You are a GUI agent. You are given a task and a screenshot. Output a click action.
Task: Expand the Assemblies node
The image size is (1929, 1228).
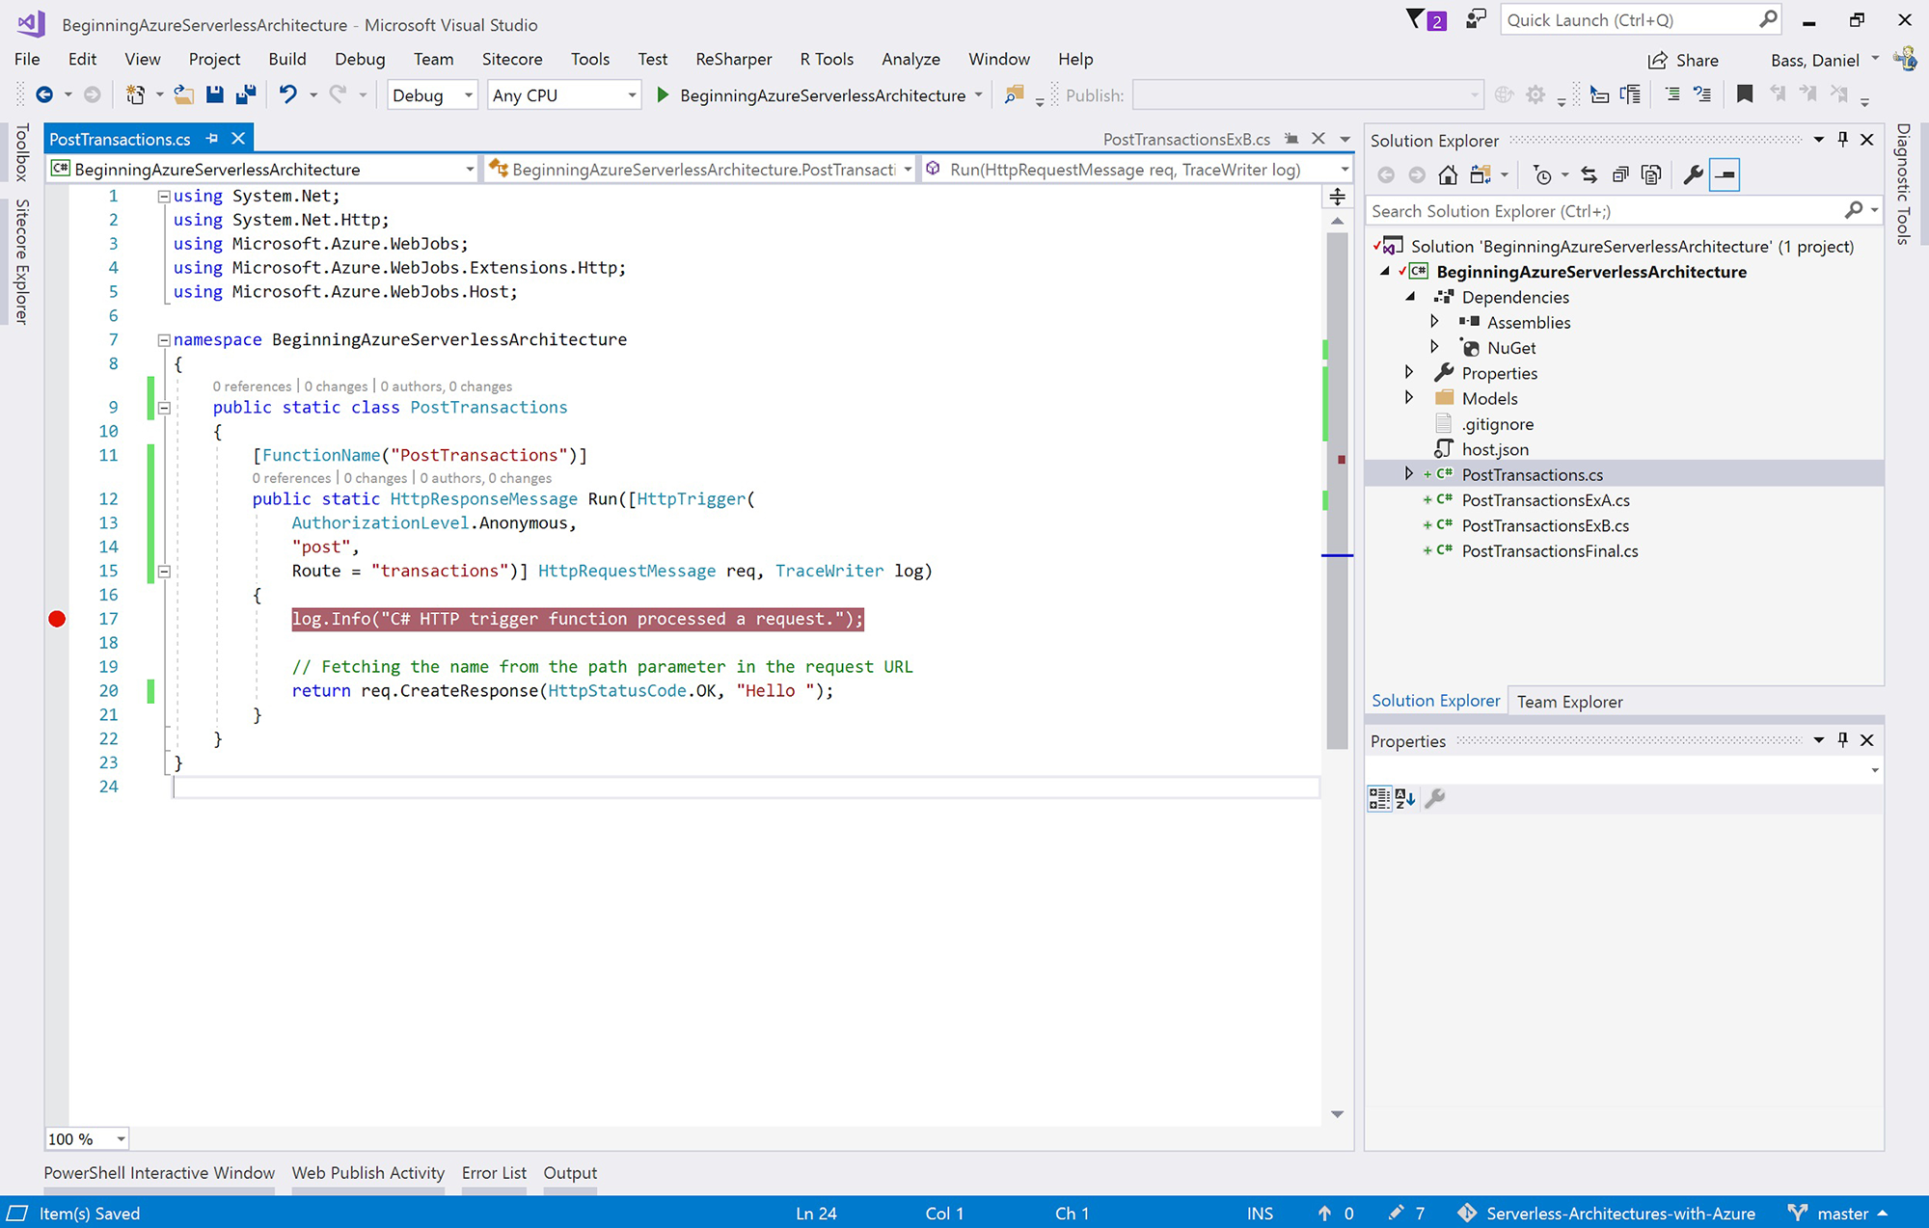[x=1433, y=322]
